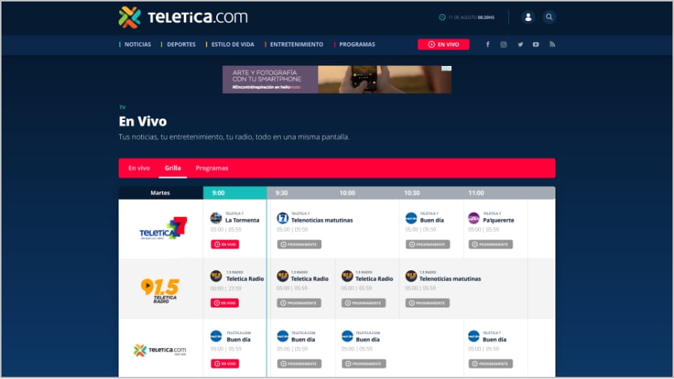Open the user account icon
This screenshot has height=379, width=674.
coord(528,17)
